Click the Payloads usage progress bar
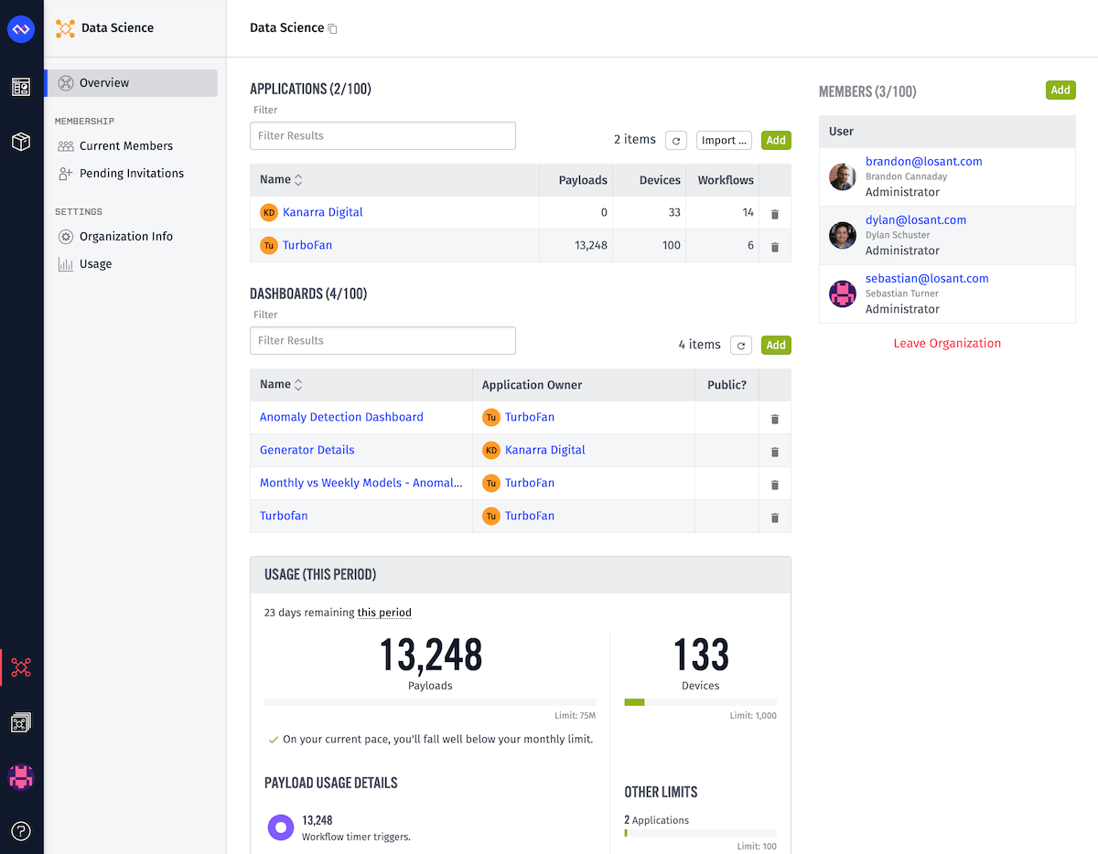This screenshot has width=1098, height=854. point(430,702)
